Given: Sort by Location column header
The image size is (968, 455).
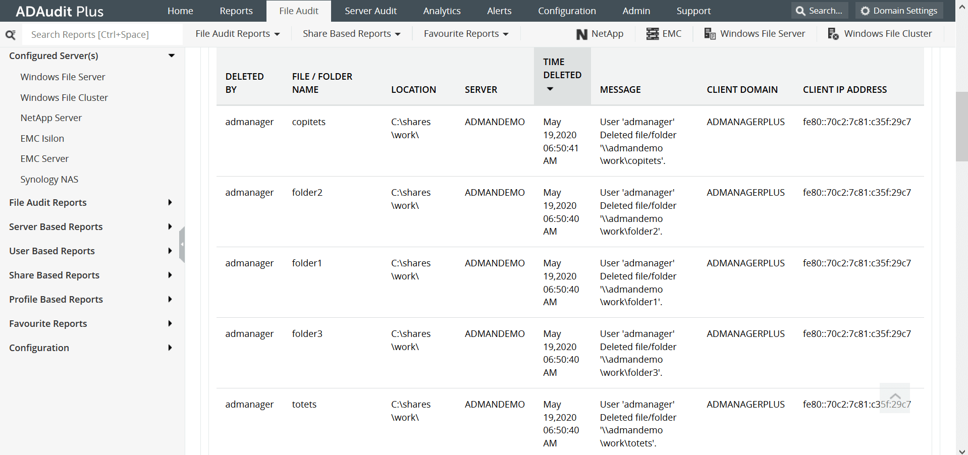Looking at the screenshot, I should point(413,89).
